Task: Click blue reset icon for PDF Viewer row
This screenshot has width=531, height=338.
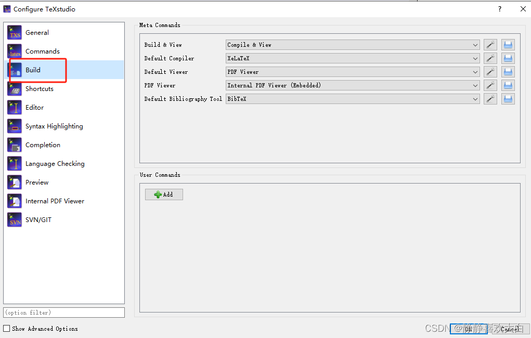Action: pos(508,85)
